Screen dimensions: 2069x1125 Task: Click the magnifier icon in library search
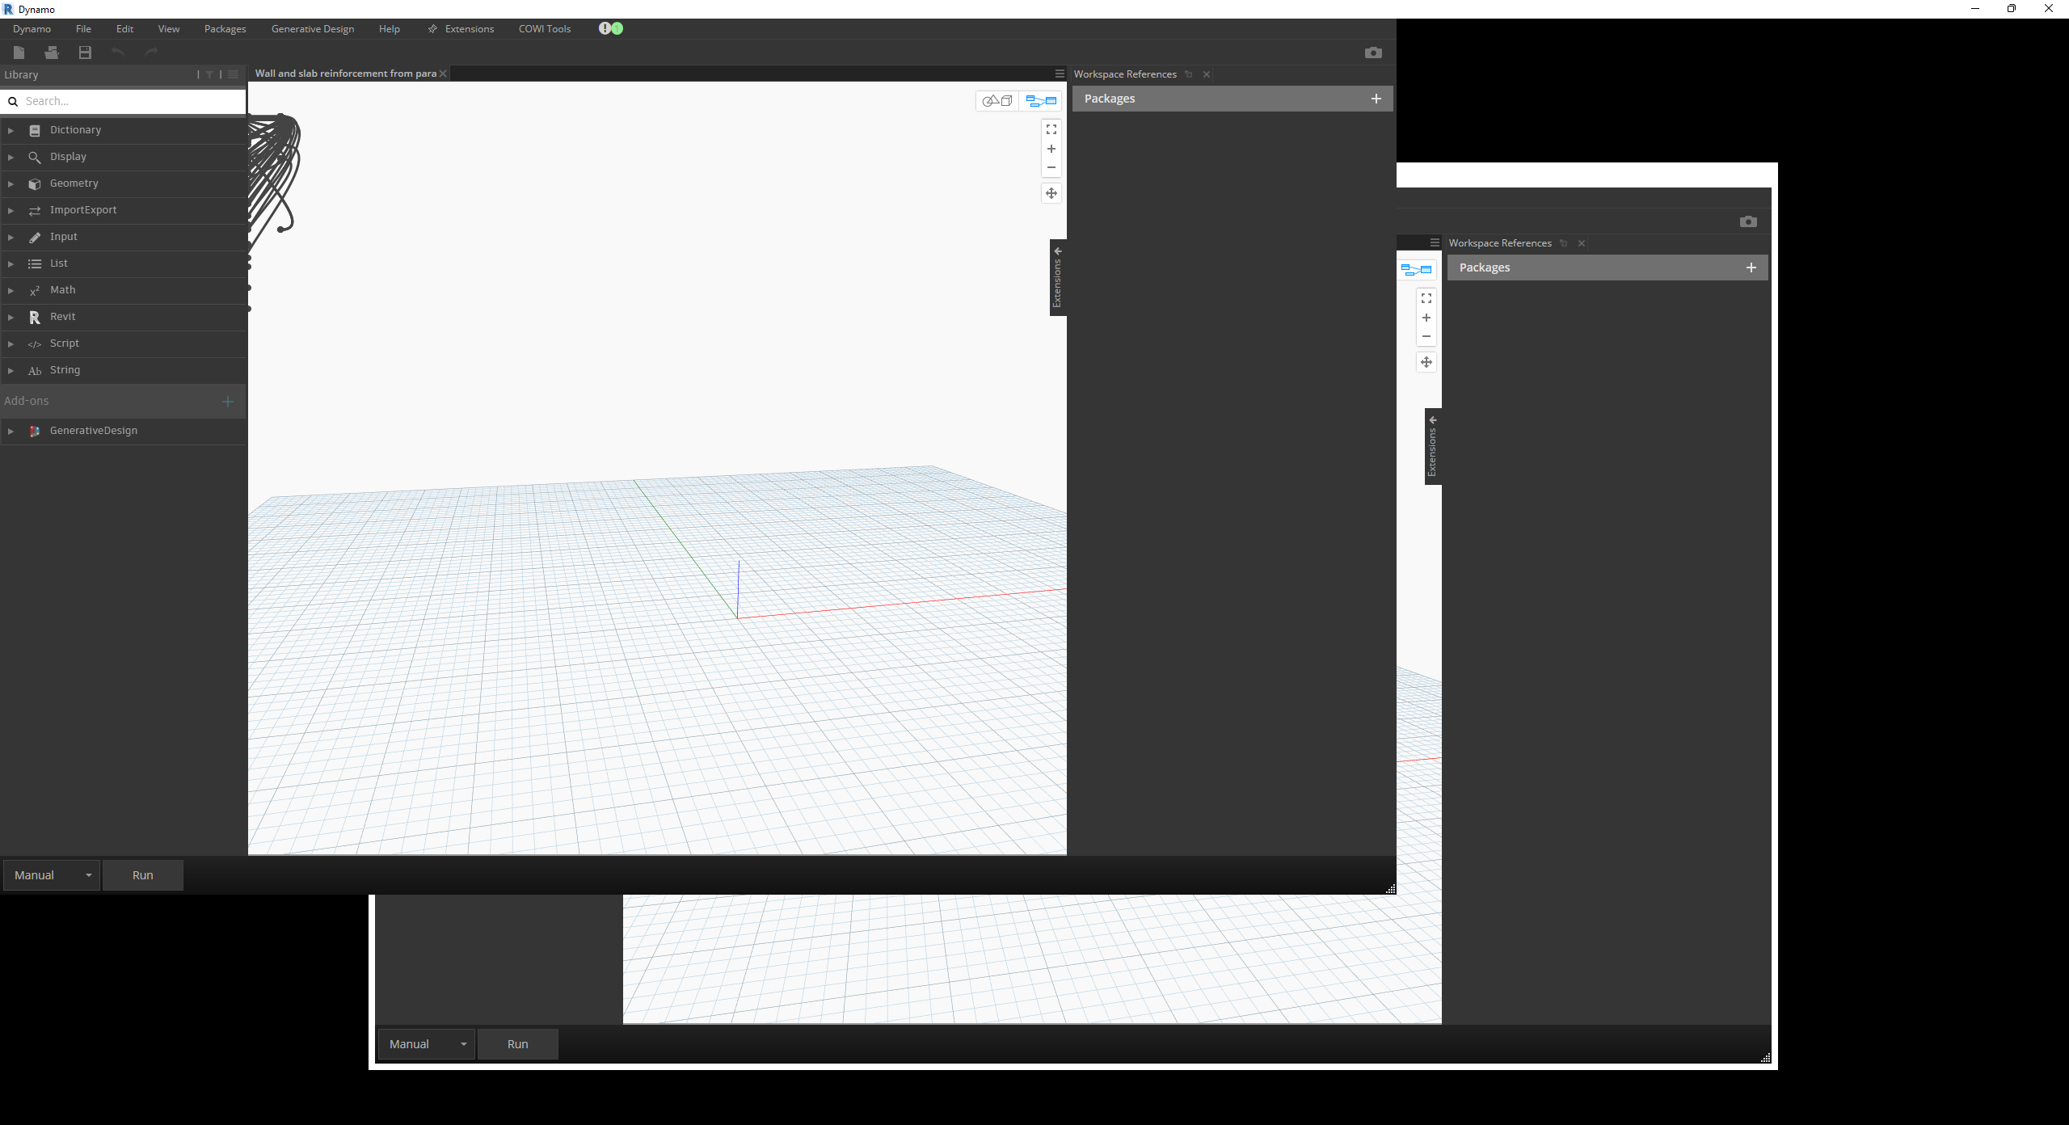click(13, 101)
